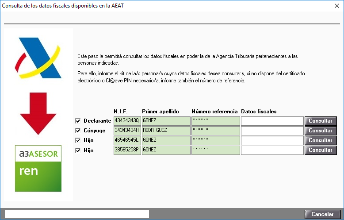Focus Declarante número referencia field
The image size is (344, 220).
(x=216, y=121)
